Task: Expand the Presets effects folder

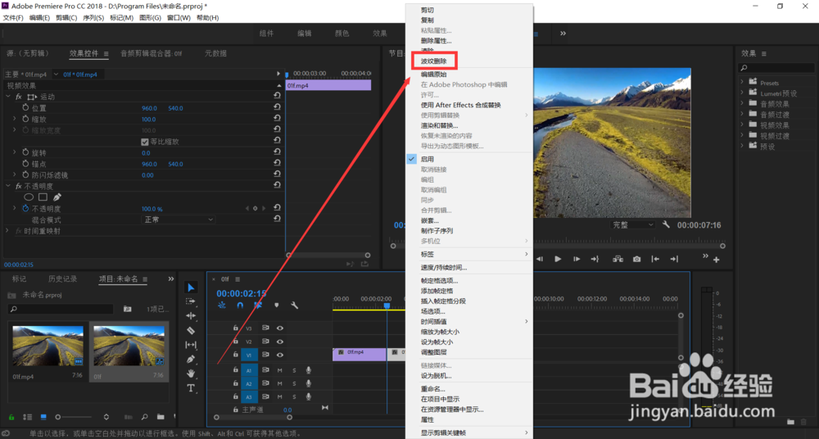Action: coord(742,83)
